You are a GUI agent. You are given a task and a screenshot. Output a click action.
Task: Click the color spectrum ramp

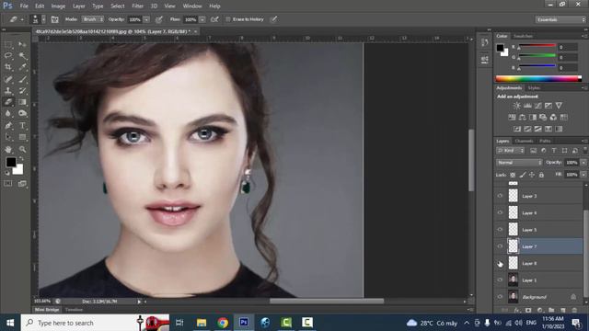click(x=538, y=79)
